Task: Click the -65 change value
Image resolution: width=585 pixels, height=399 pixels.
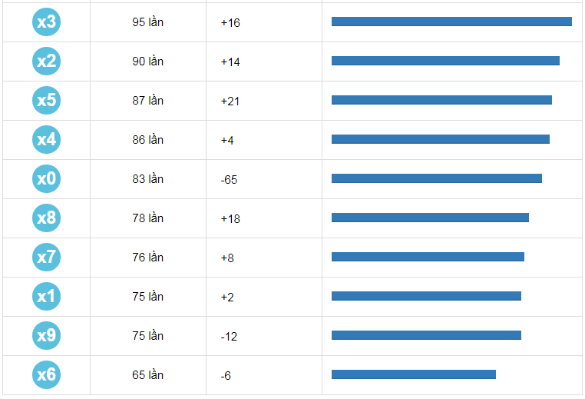Action: pos(229,180)
